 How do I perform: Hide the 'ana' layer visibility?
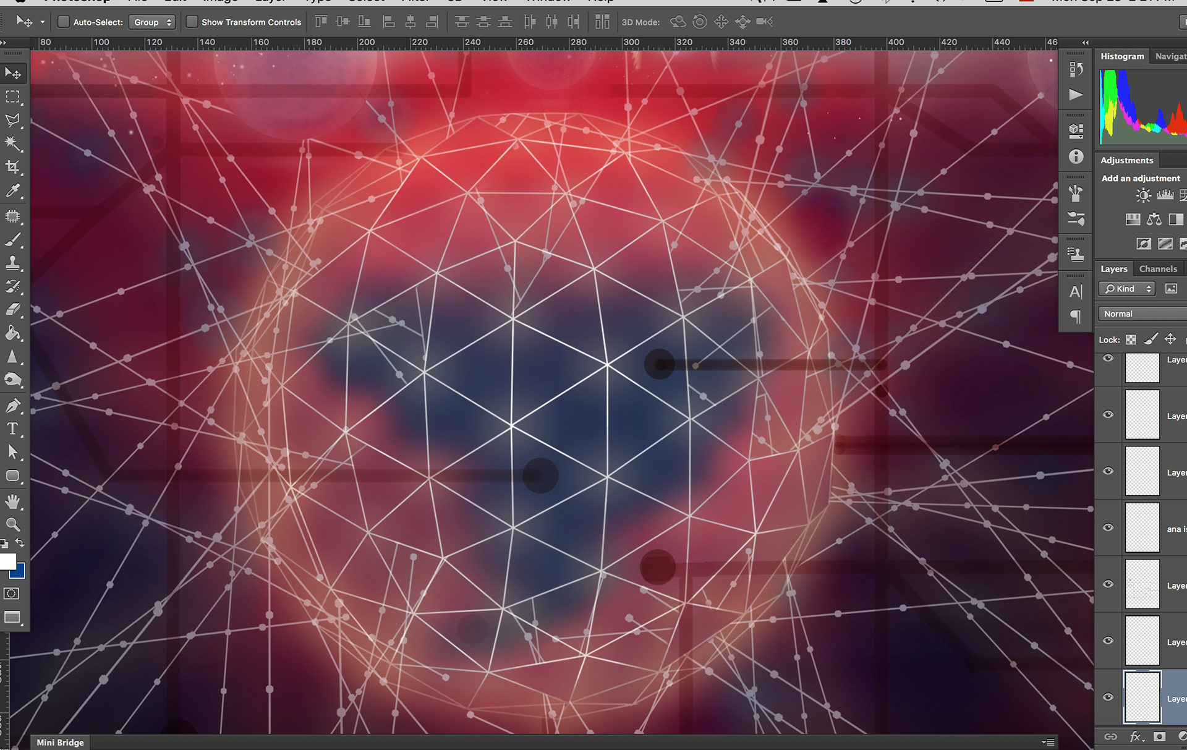coord(1108,527)
